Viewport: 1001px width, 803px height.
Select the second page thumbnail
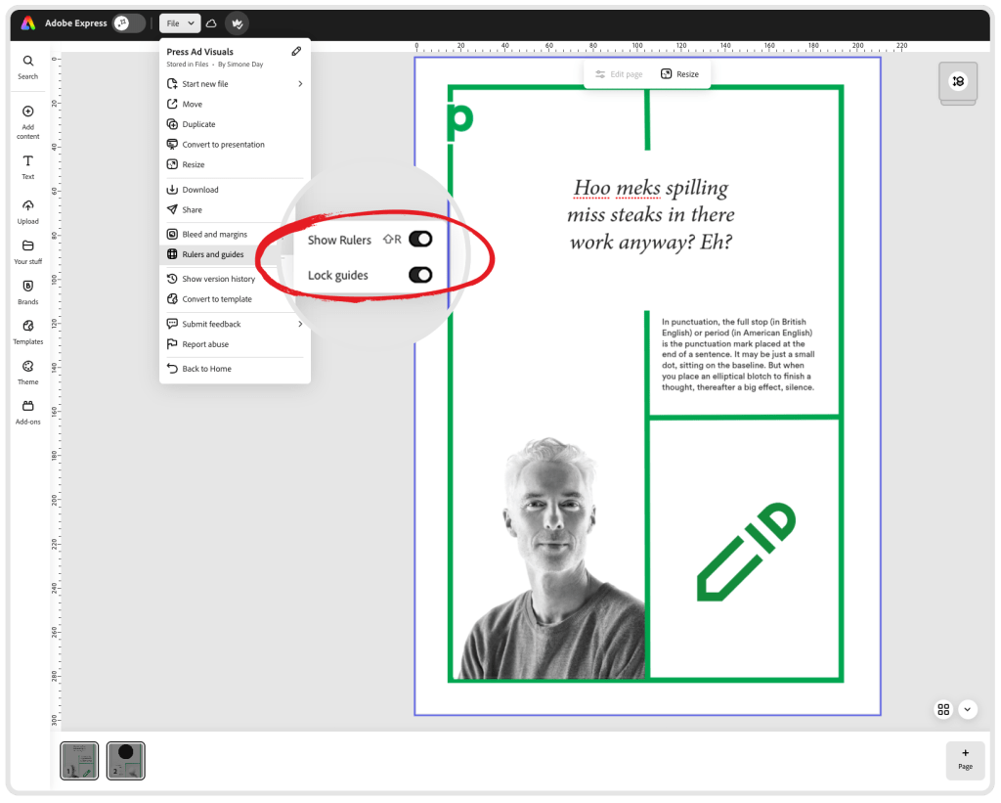point(126,760)
